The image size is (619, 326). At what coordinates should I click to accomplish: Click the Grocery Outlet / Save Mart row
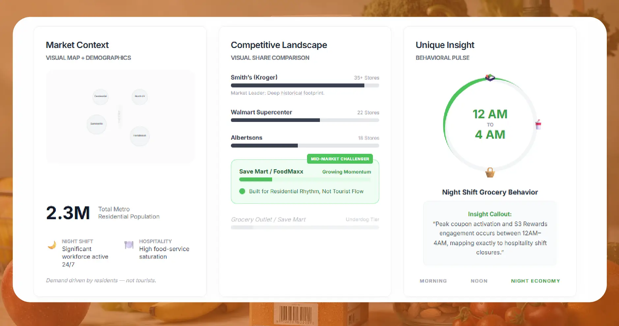coord(305,220)
